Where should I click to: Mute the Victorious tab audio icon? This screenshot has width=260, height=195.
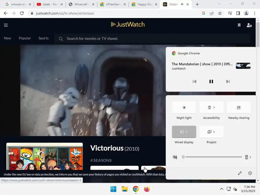coord(182,4)
